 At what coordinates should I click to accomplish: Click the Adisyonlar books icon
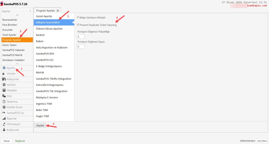pyautogui.click(x=4, y=79)
